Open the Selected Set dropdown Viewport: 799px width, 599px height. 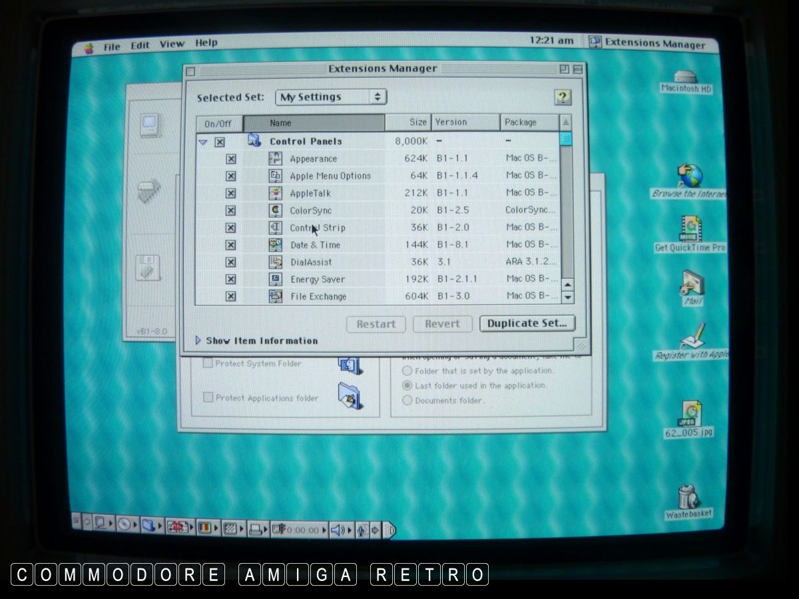tap(330, 97)
